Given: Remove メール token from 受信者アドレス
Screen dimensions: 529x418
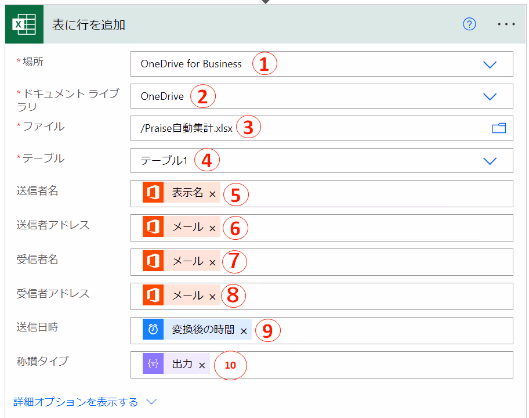Looking at the screenshot, I should [x=212, y=297].
